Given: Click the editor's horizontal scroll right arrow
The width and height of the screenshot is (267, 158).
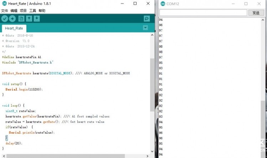Looking at the screenshot, I should (148, 156).
